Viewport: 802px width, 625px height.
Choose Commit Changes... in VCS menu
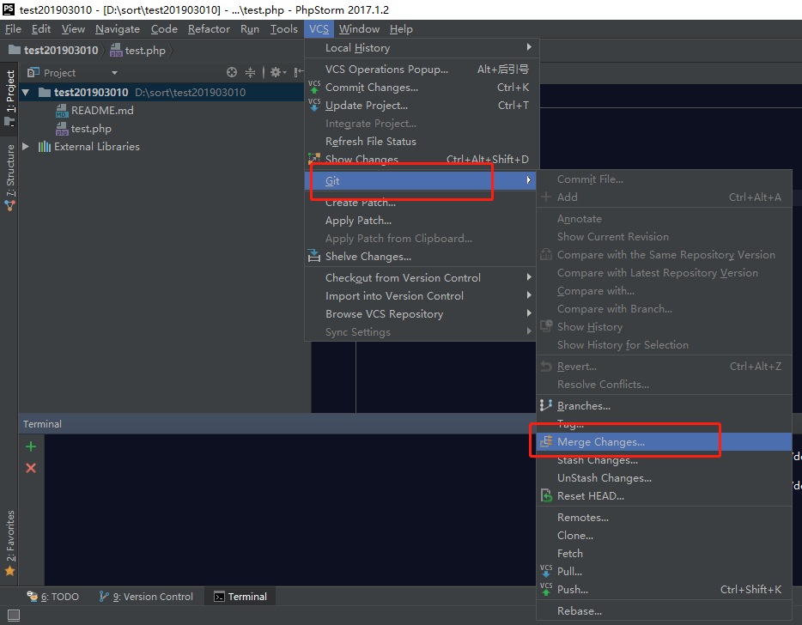(x=422, y=88)
